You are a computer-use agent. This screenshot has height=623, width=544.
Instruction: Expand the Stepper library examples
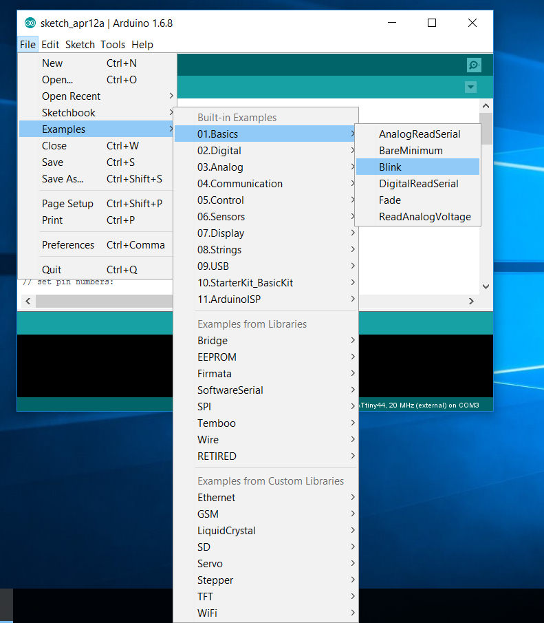click(265, 580)
